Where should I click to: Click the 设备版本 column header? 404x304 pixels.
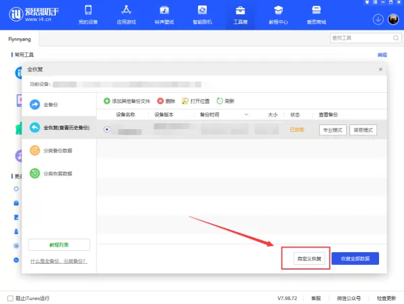pyautogui.click(x=164, y=114)
